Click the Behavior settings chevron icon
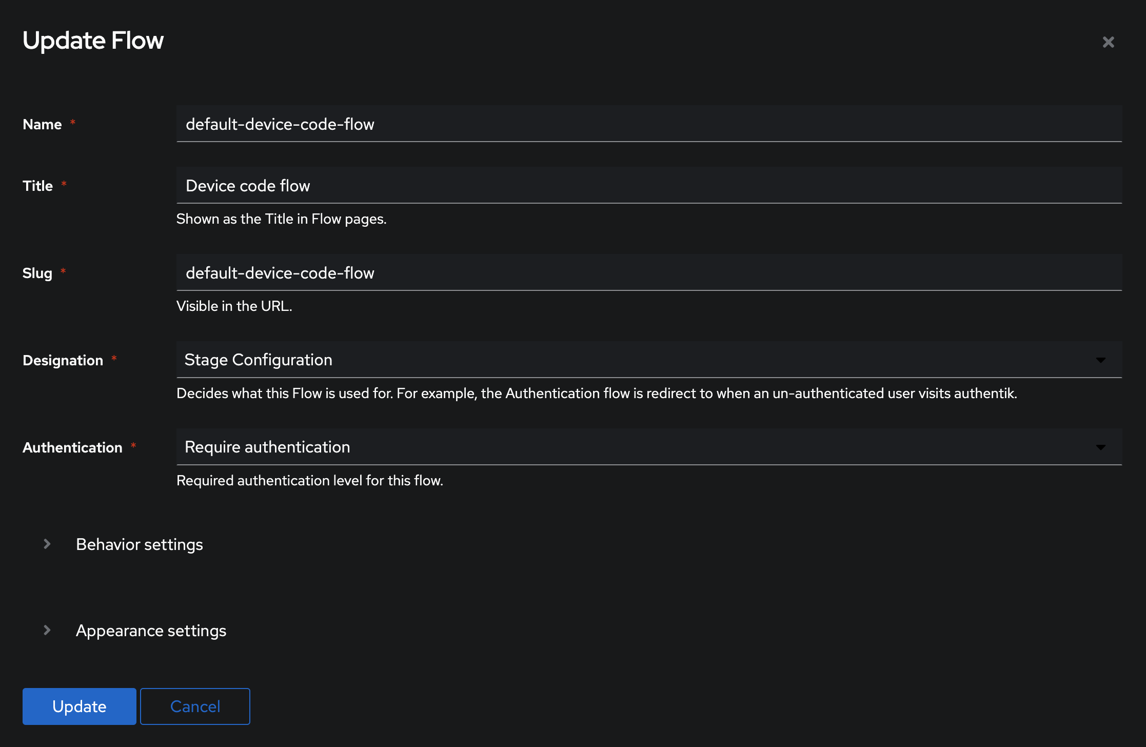Screen dimensions: 1146x747 click(x=48, y=544)
